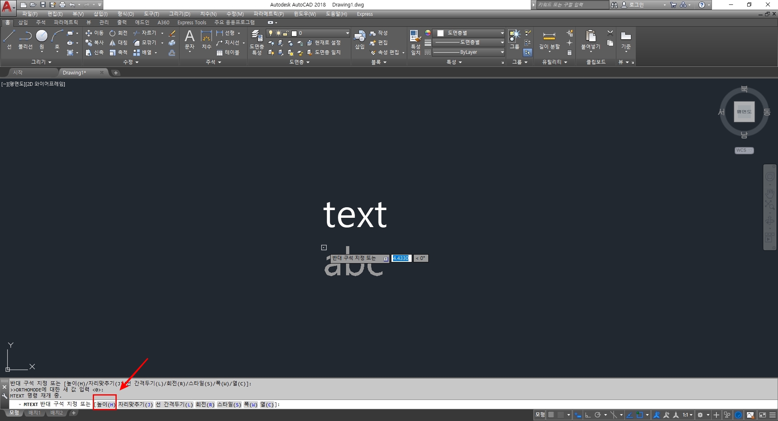Expand the Annotation (주석) panel
The image size is (778, 421).
pyautogui.click(x=214, y=62)
